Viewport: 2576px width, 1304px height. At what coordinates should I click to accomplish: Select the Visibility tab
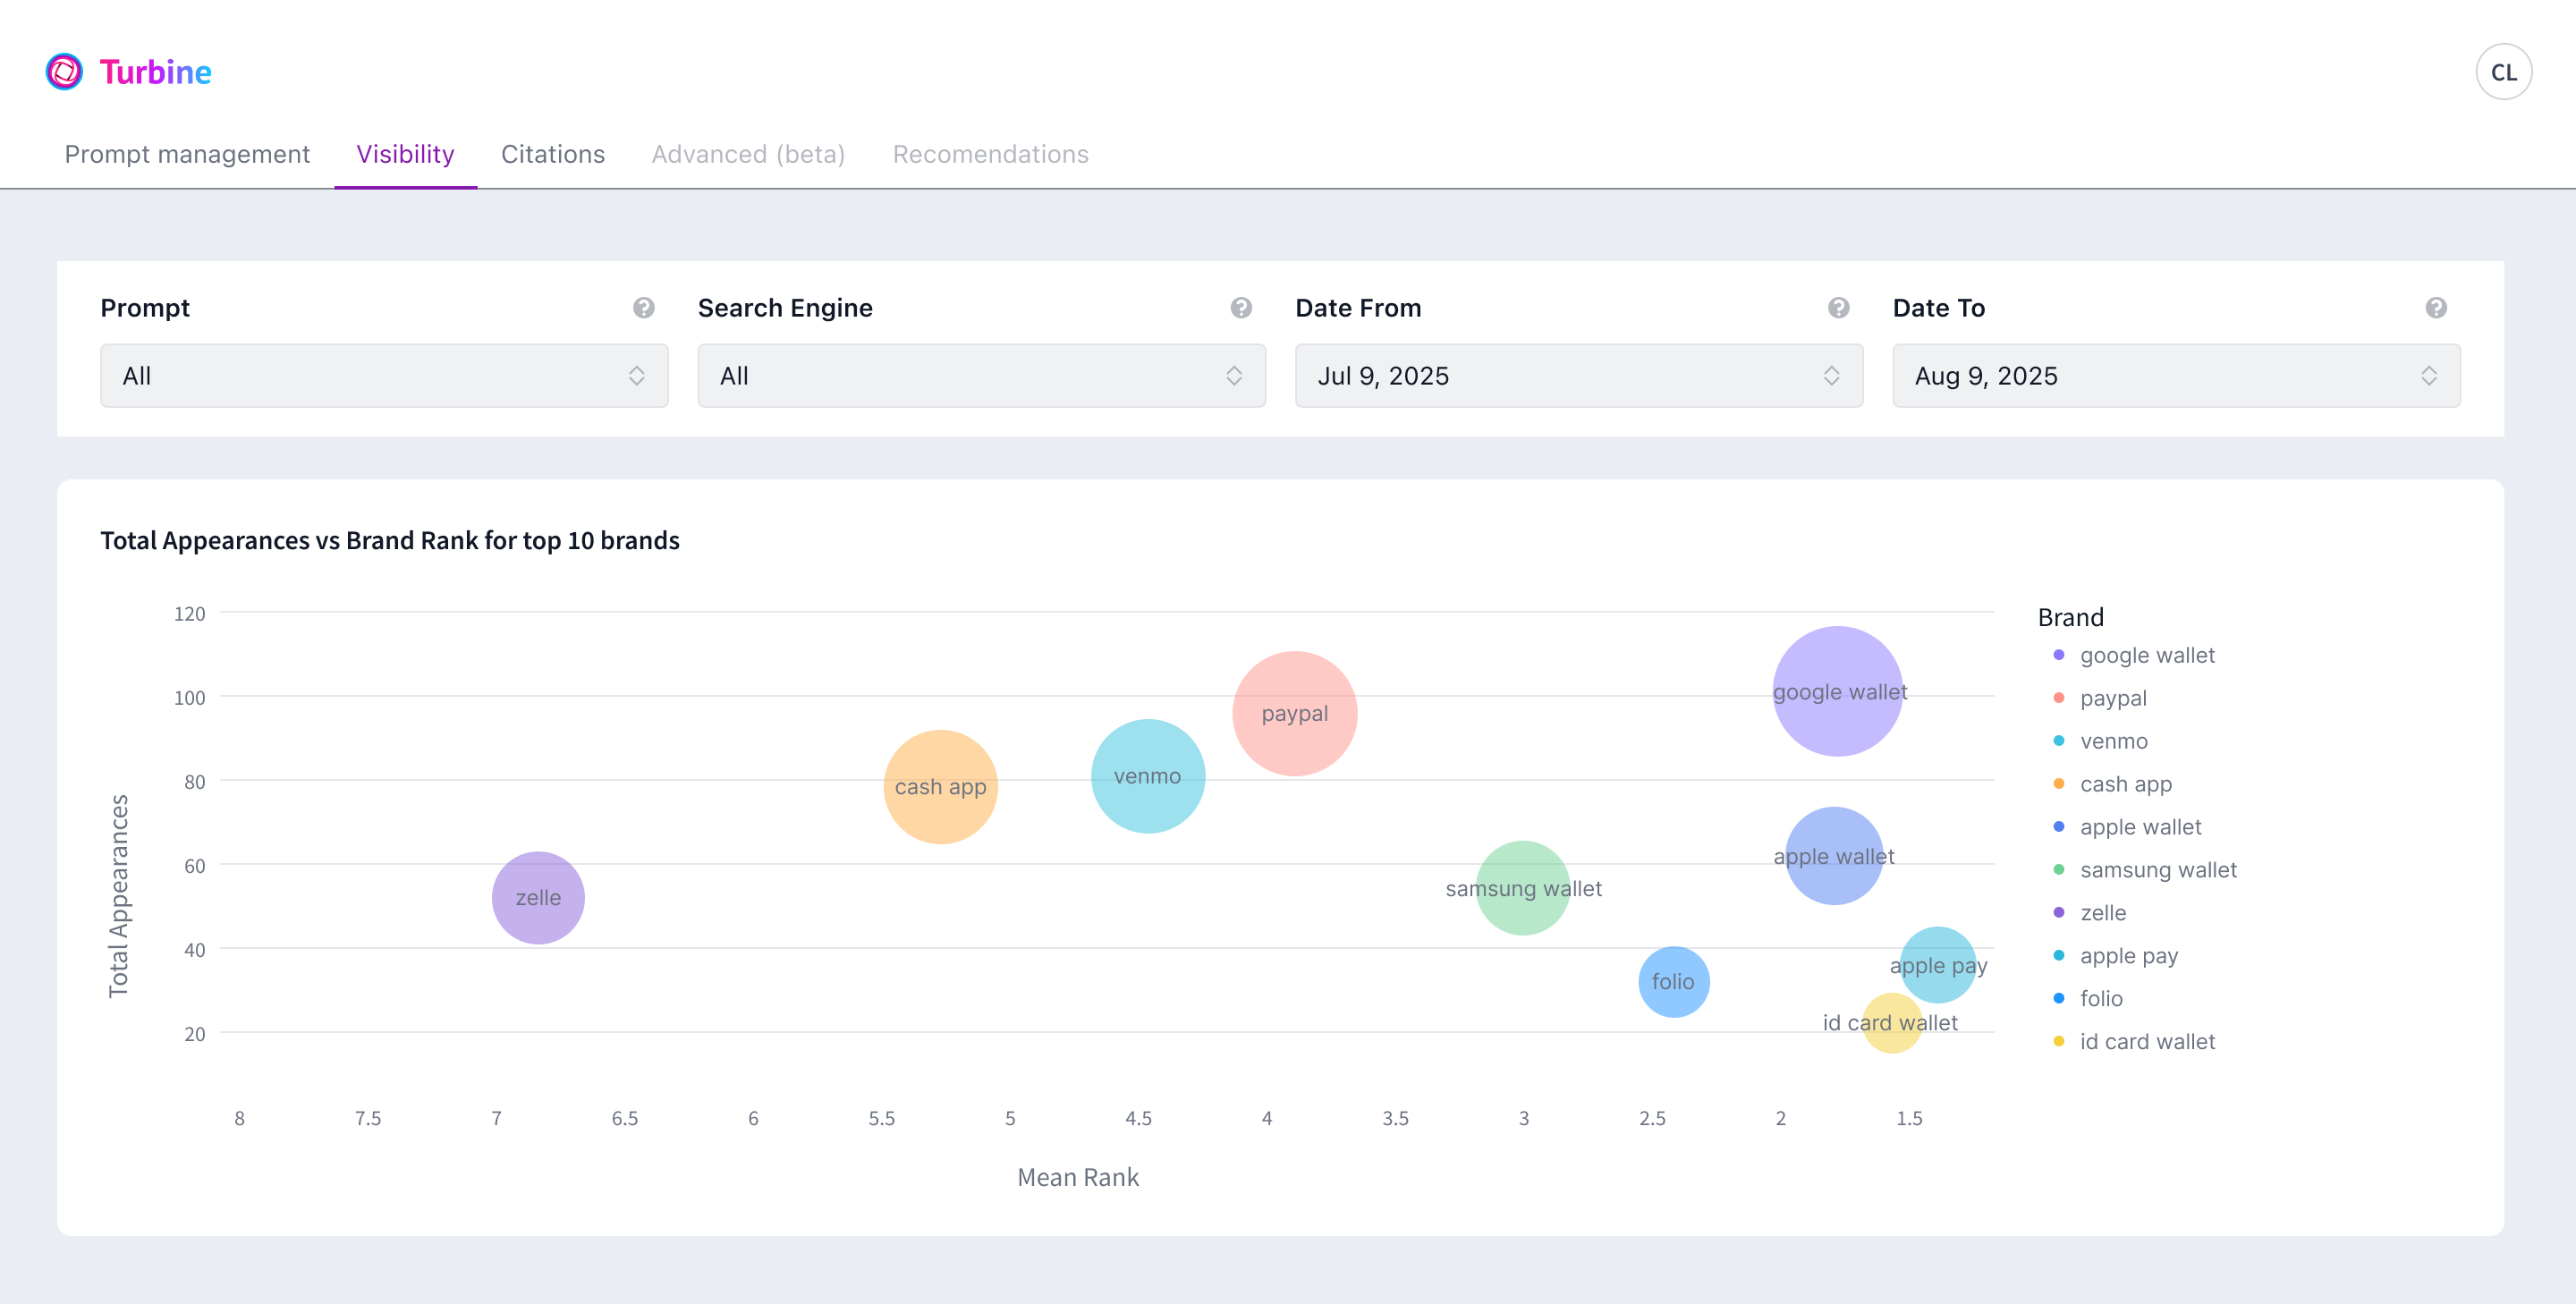405,154
